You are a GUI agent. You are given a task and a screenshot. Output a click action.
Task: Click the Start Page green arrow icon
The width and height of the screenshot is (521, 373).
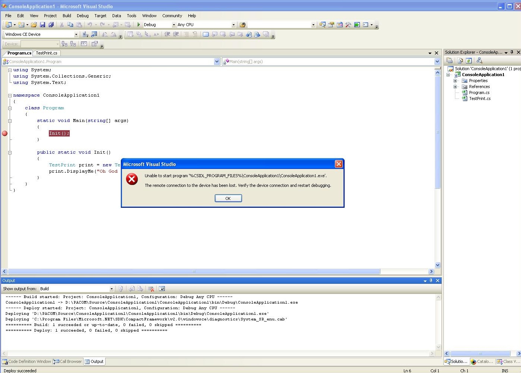tap(357, 25)
